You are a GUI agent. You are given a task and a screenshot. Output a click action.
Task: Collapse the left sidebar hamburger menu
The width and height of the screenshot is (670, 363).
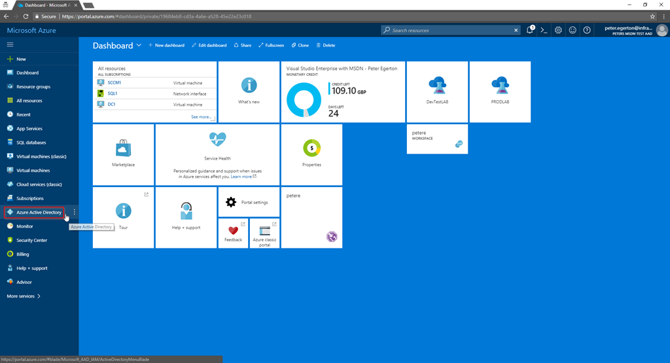10,44
